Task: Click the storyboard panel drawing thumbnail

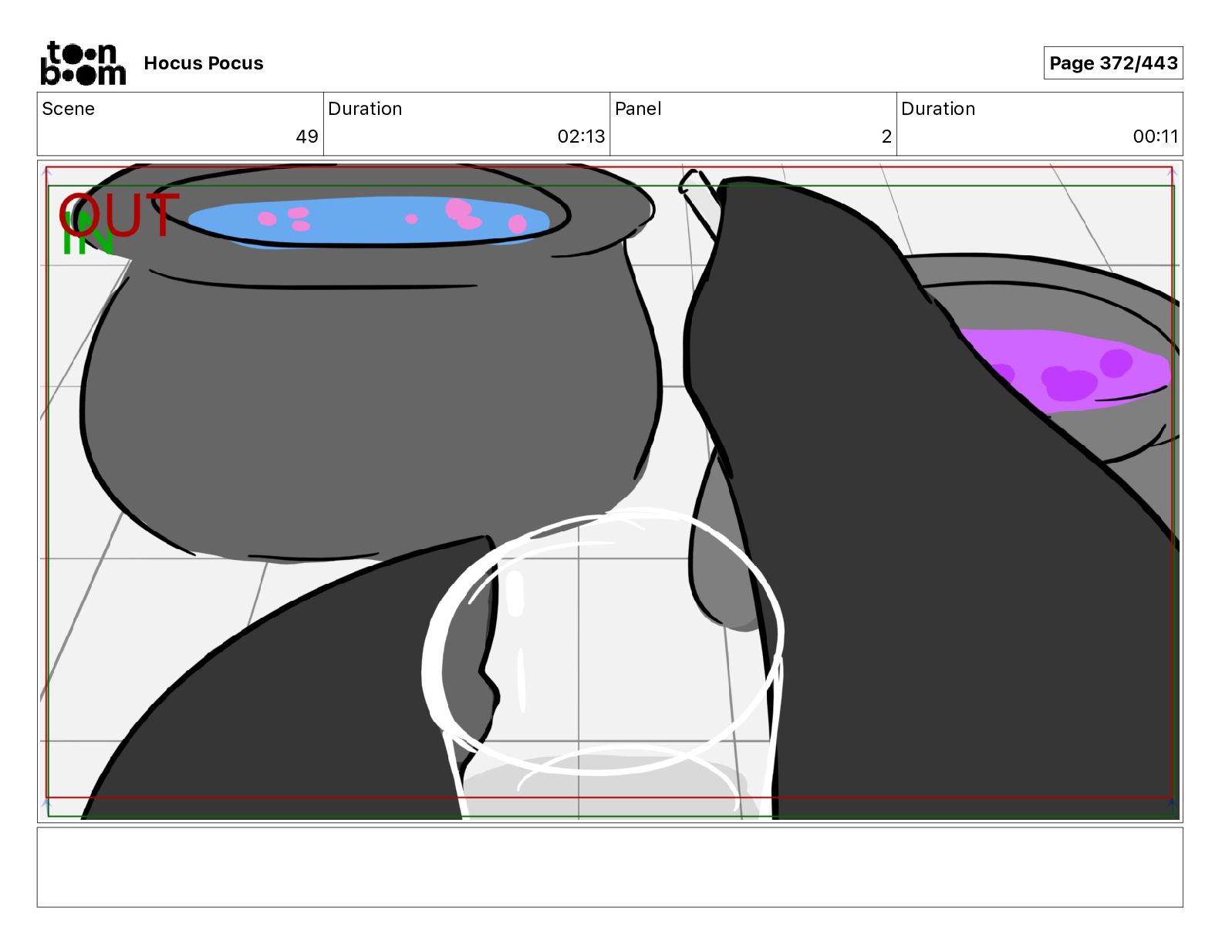Action: (x=609, y=491)
